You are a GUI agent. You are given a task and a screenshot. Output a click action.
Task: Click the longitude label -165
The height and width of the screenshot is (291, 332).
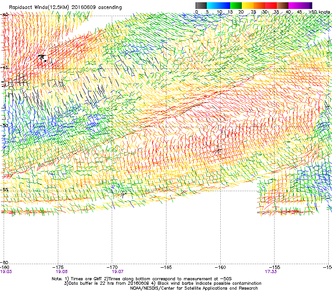click(x=166, y=267)
